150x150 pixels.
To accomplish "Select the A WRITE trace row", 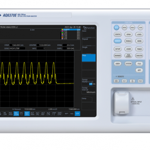I will [x=71, y=30].
